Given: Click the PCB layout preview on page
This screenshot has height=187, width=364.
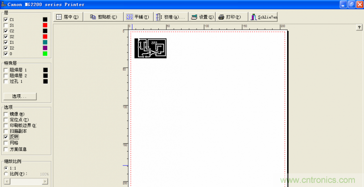Looking at the screenshot, I should point(150,48).
